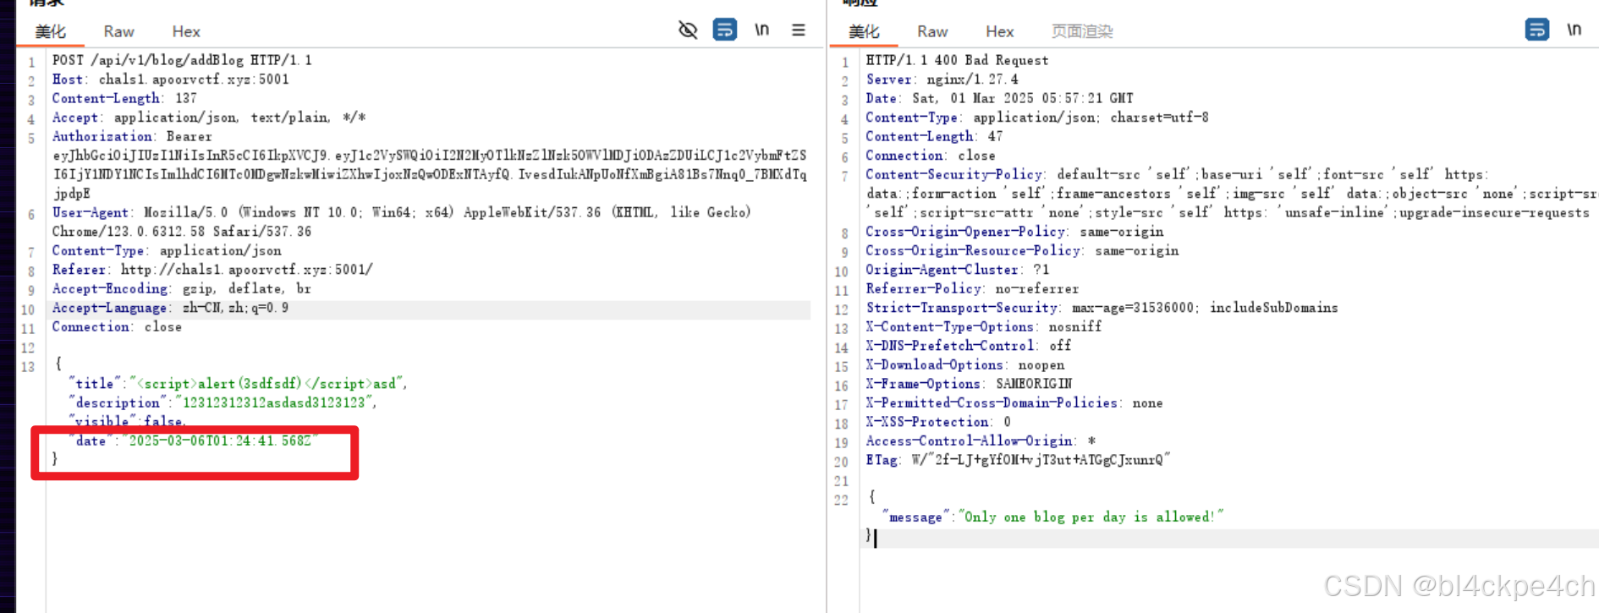Click the "title" JSON field in request body
Image resolution: width=1599 pixels, height=613 pixels.
point(238,384)
